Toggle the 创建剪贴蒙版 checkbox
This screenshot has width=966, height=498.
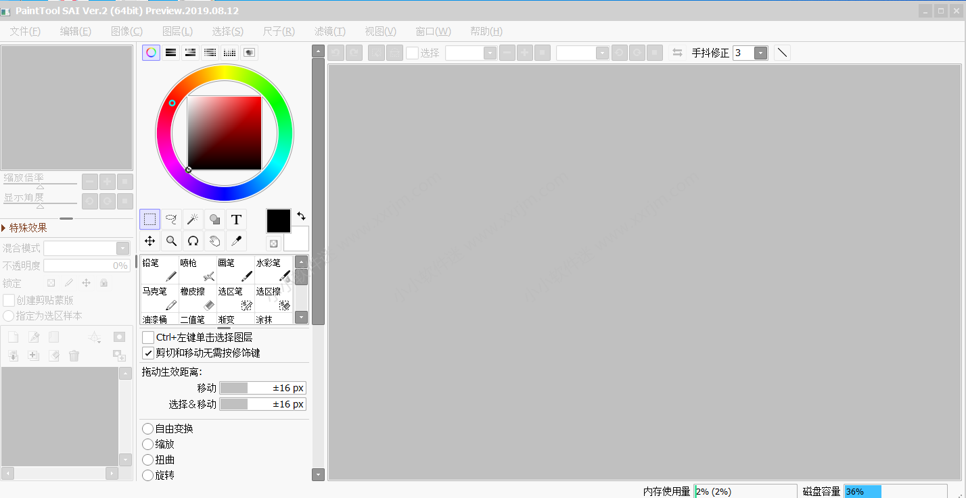point(9,300)
